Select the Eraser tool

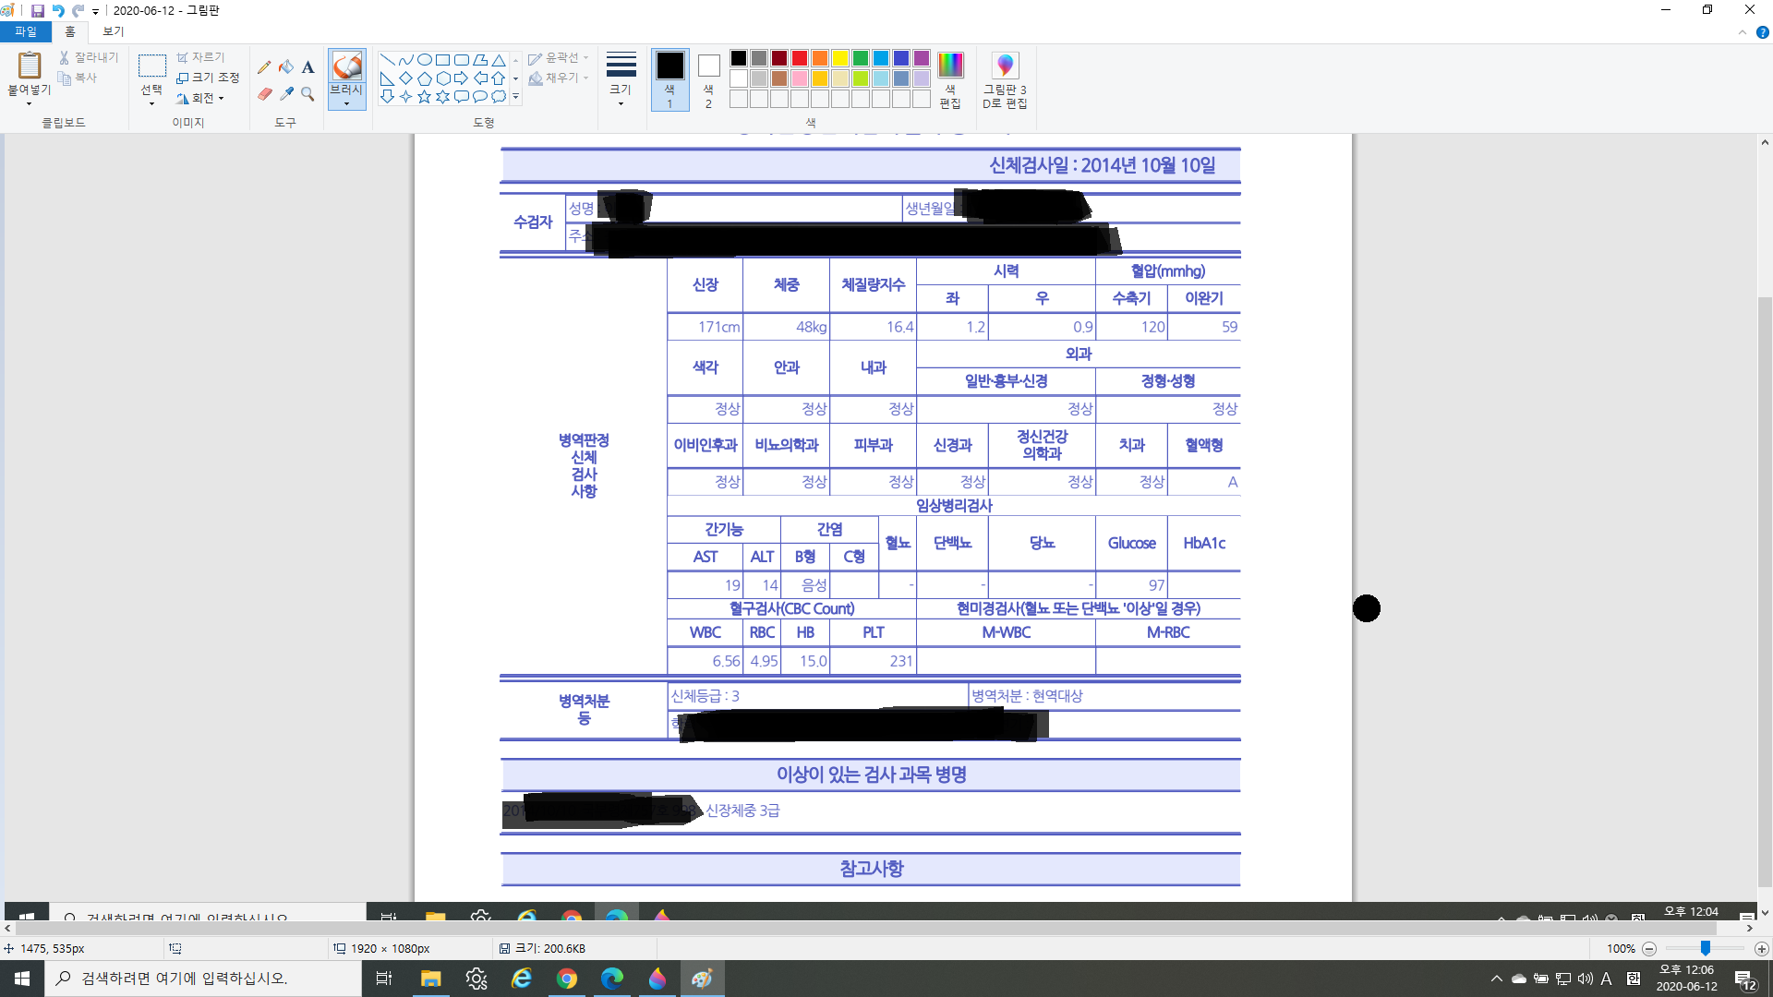[264, 94]
